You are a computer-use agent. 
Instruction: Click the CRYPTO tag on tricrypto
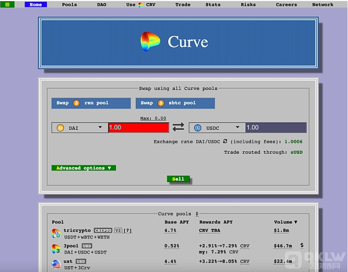(103, 230)
